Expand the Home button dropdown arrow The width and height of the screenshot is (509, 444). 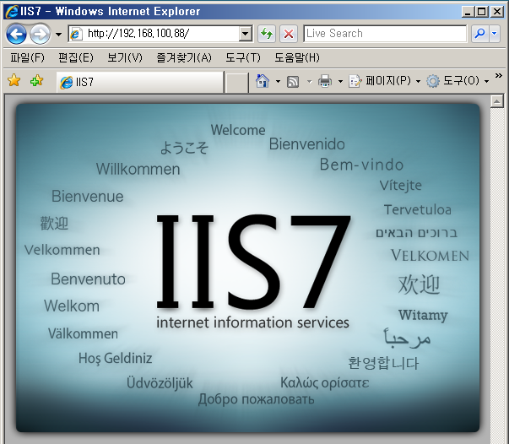(x=278, y=81)
